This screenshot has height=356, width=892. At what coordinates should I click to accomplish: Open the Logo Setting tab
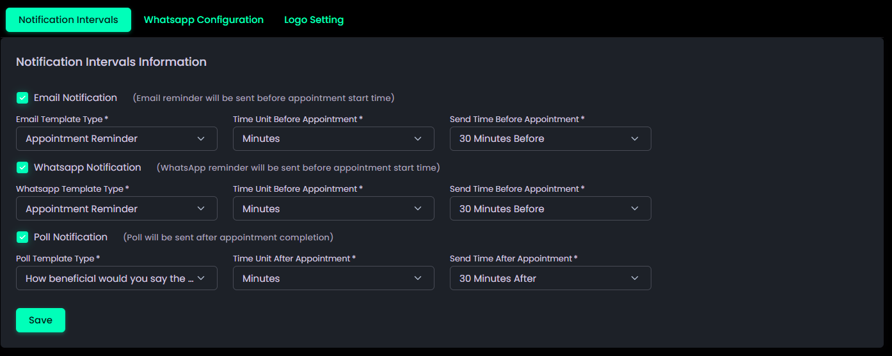314,20
